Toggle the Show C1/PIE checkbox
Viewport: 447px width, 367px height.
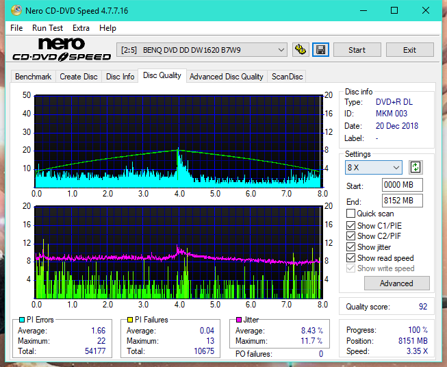(350, 225)
